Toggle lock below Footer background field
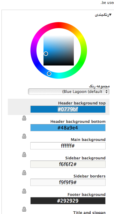Image resolution: width=114 pixels, height=214 pixels. coord(24,209)
